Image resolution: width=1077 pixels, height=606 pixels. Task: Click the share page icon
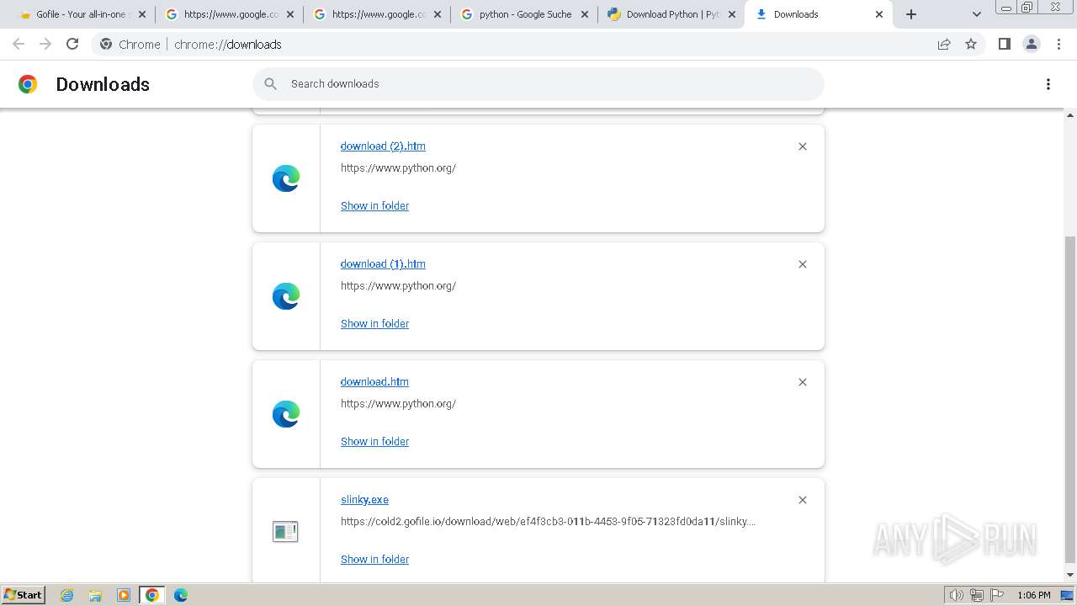[x=944, y=44]
